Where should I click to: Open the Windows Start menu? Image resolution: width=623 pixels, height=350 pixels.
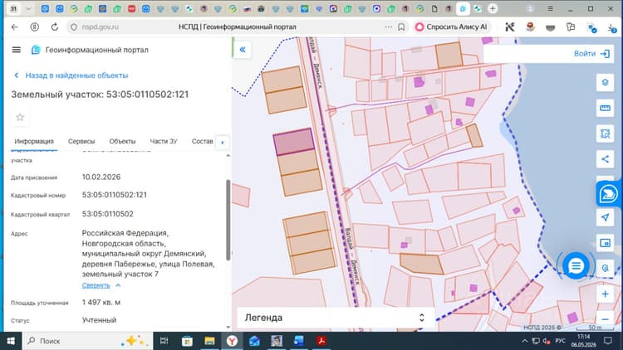click(x=11, y=341)
